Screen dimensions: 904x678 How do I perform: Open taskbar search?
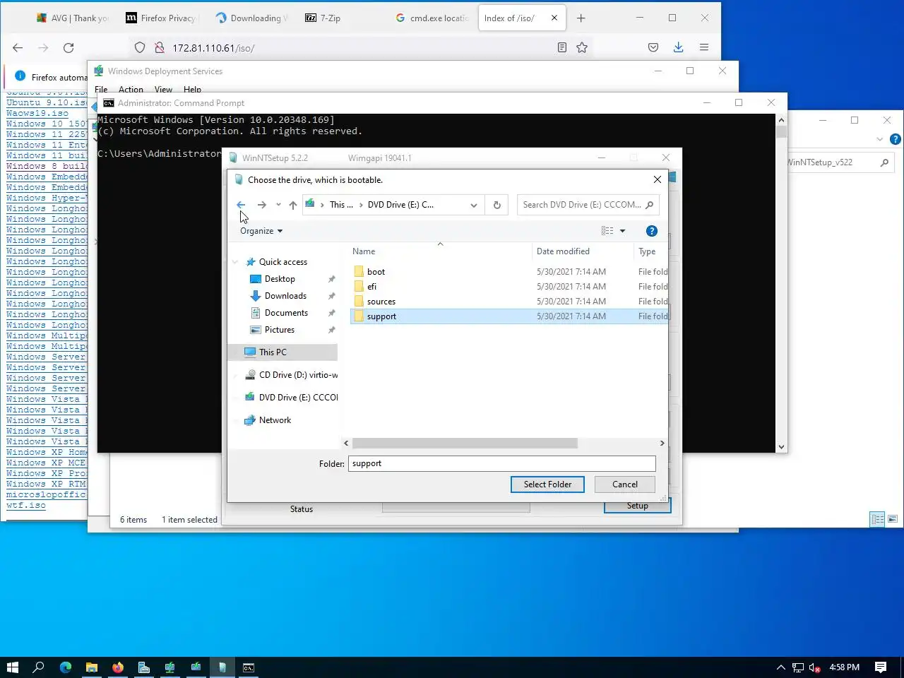39,667
